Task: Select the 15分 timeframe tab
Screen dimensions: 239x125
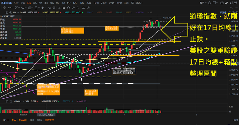Action: pos(82,3)
